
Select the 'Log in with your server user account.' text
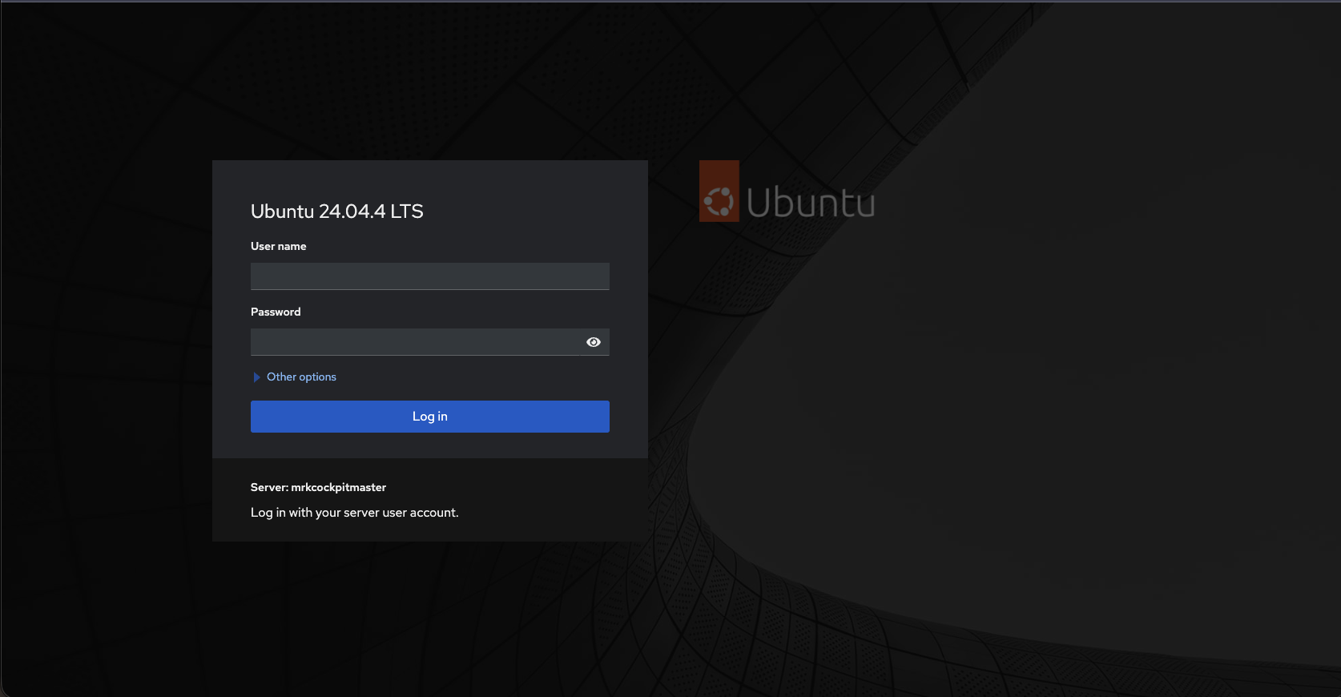coord(355,513)
